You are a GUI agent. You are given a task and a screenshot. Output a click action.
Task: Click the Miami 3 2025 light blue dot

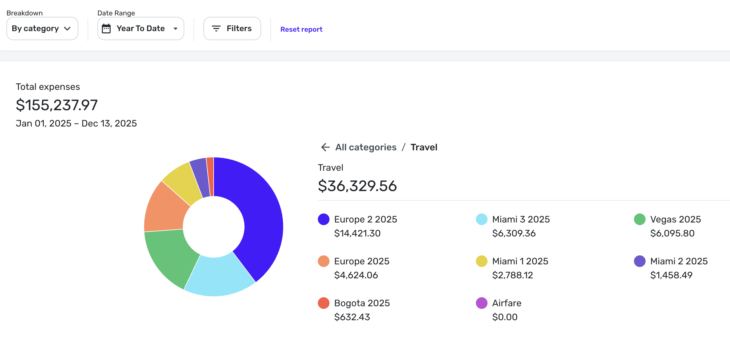481,219
